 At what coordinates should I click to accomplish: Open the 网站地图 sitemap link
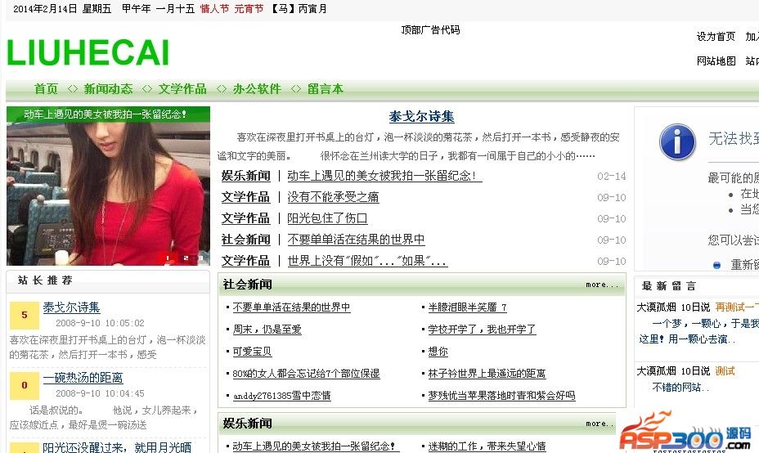[x=716, y=61]
